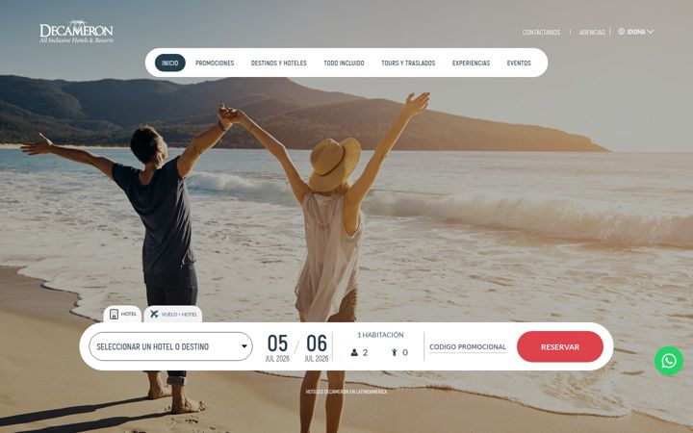Expand the Idioma language dropdown
This screenshot has width=693, height=433.
[x=636, y=32]
